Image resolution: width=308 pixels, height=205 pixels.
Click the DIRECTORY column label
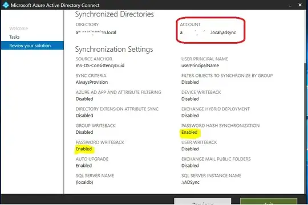click(x=87, y=24)
